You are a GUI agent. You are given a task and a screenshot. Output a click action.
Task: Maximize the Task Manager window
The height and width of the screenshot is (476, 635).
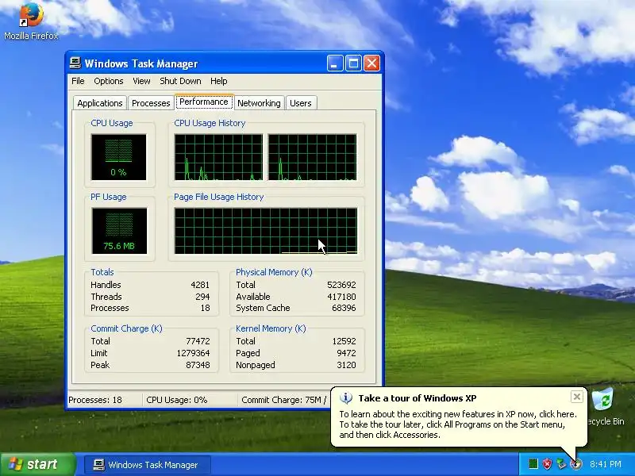[353, 63]
